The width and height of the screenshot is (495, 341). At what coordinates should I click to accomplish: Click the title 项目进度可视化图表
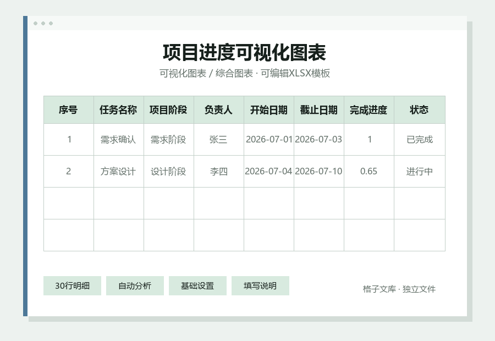click(x=244, y=52)
